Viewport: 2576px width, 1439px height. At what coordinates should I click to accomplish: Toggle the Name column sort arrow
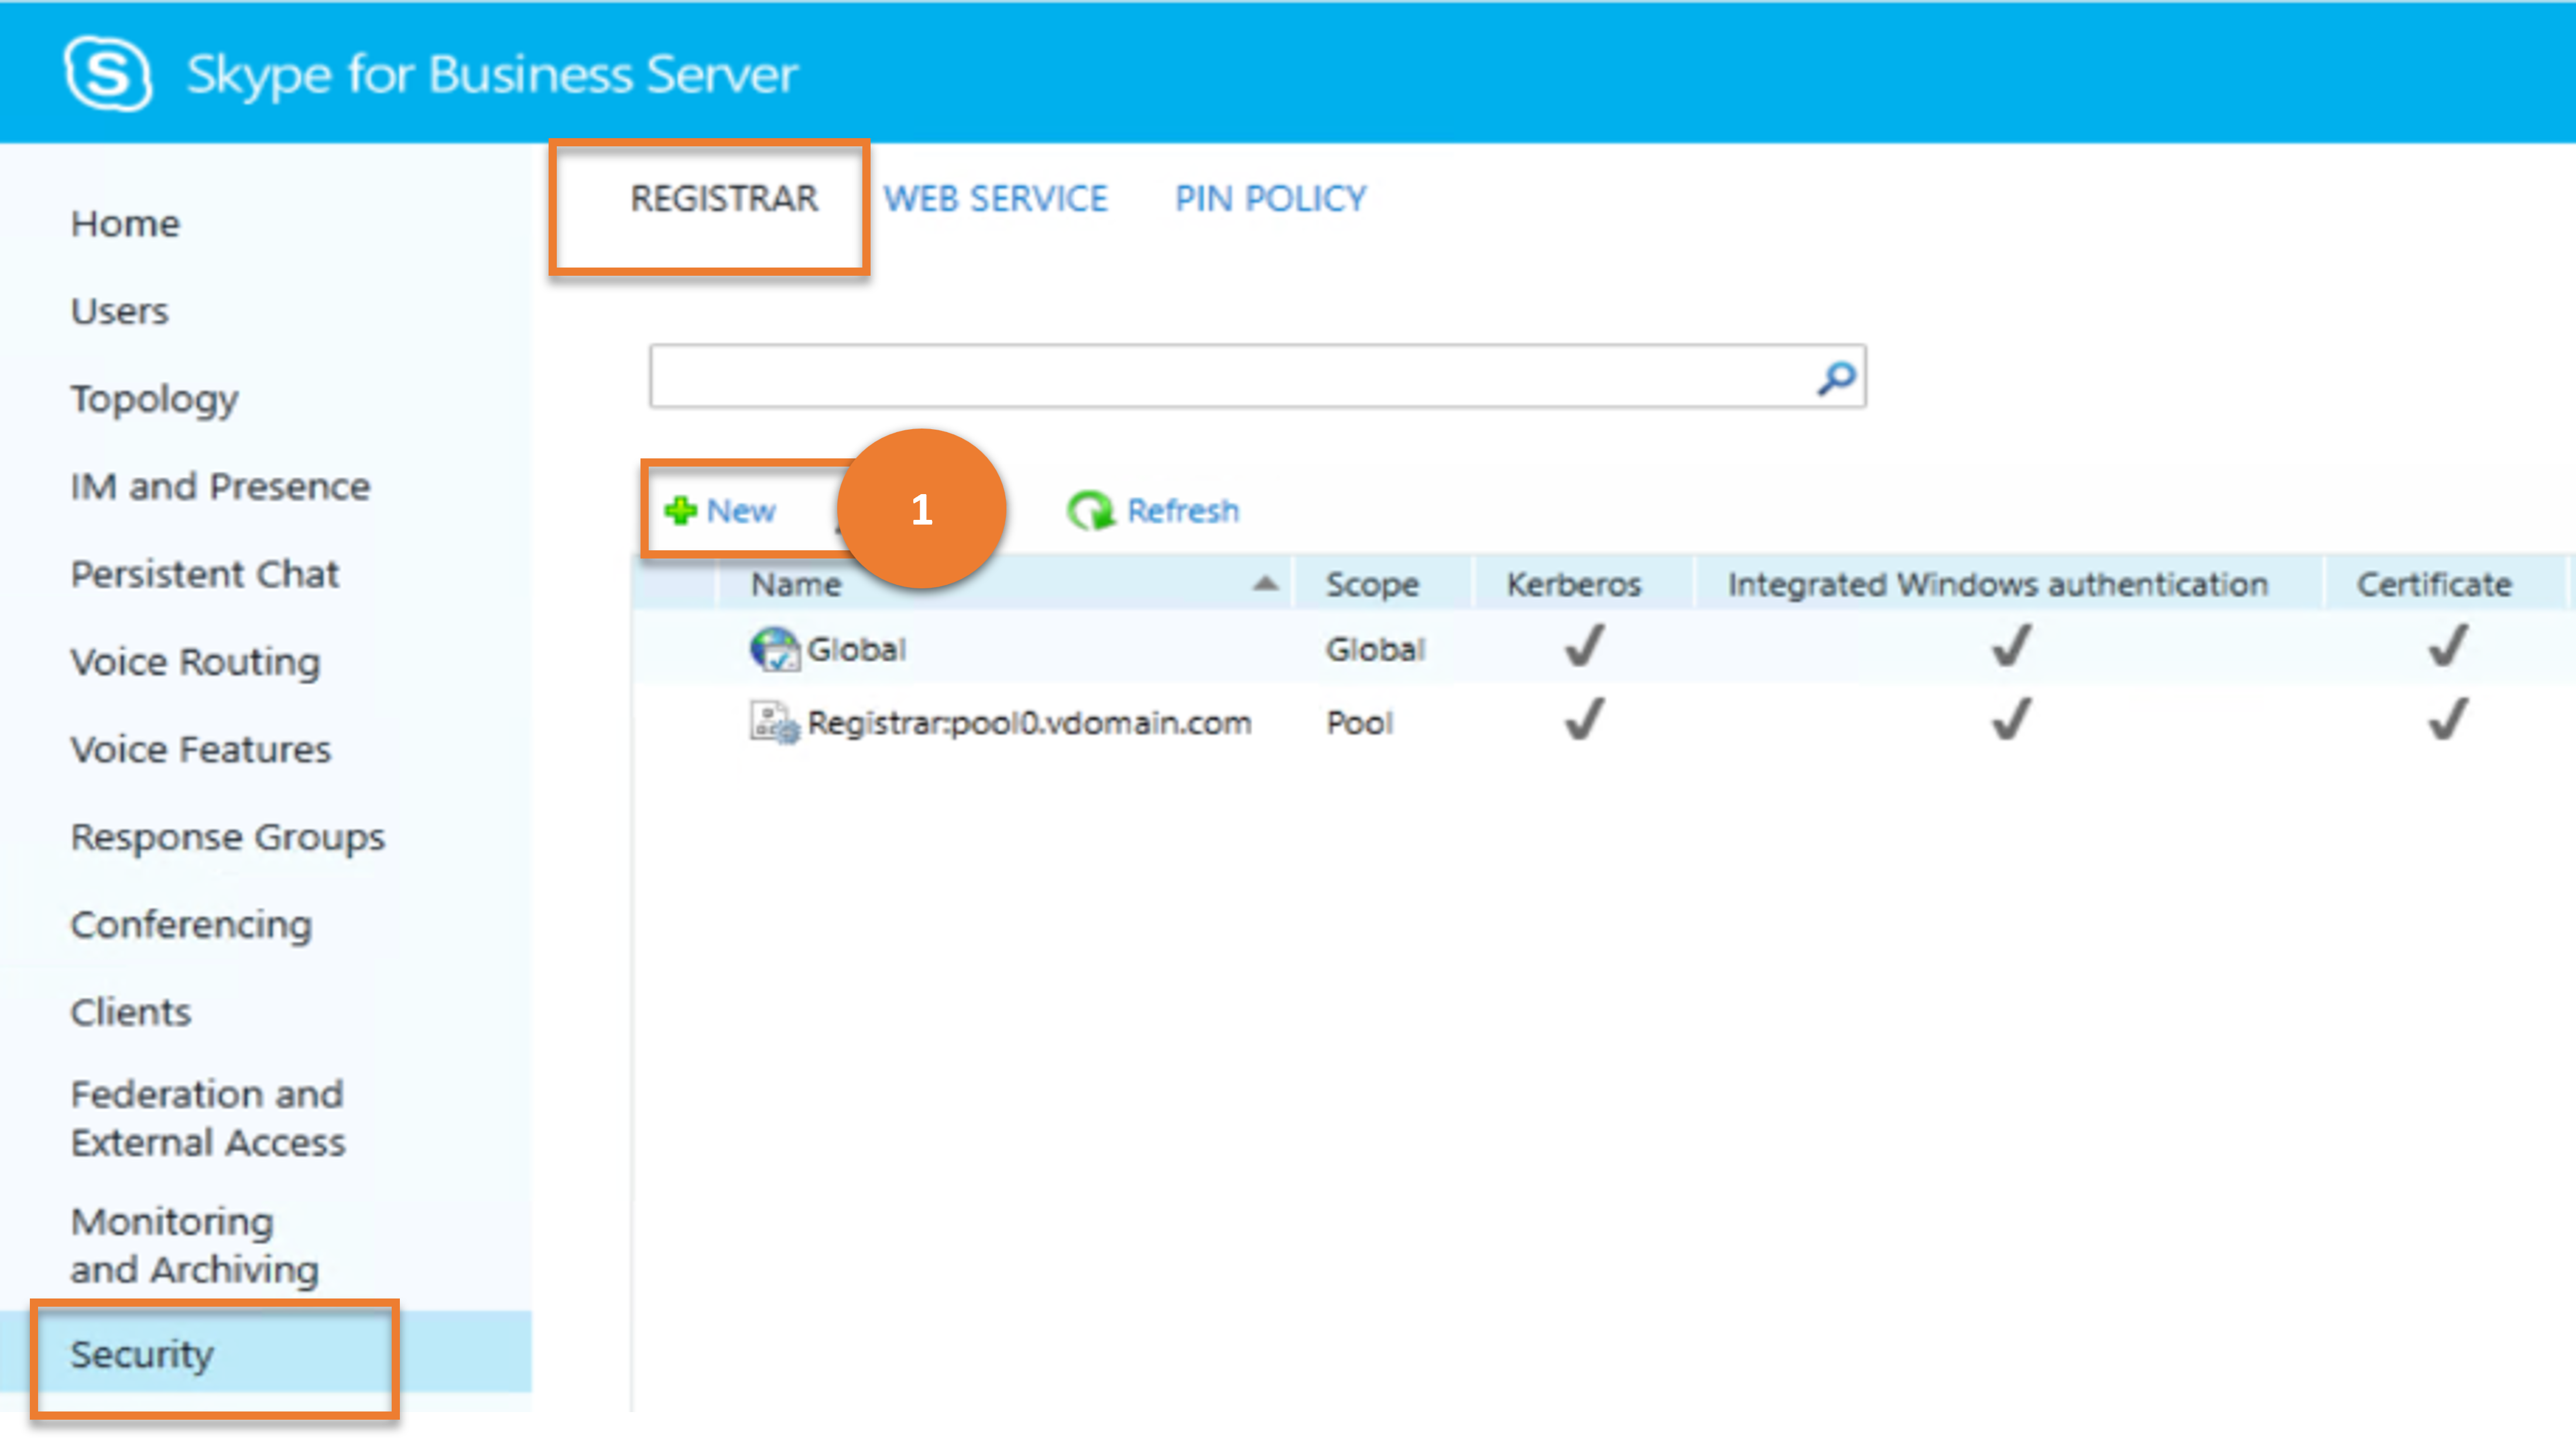(1265, 583)
